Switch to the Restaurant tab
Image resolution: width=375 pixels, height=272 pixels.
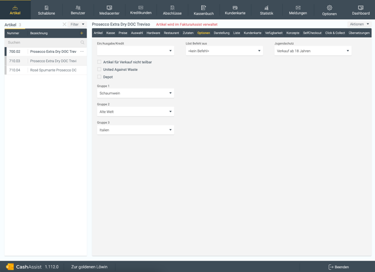171,33
